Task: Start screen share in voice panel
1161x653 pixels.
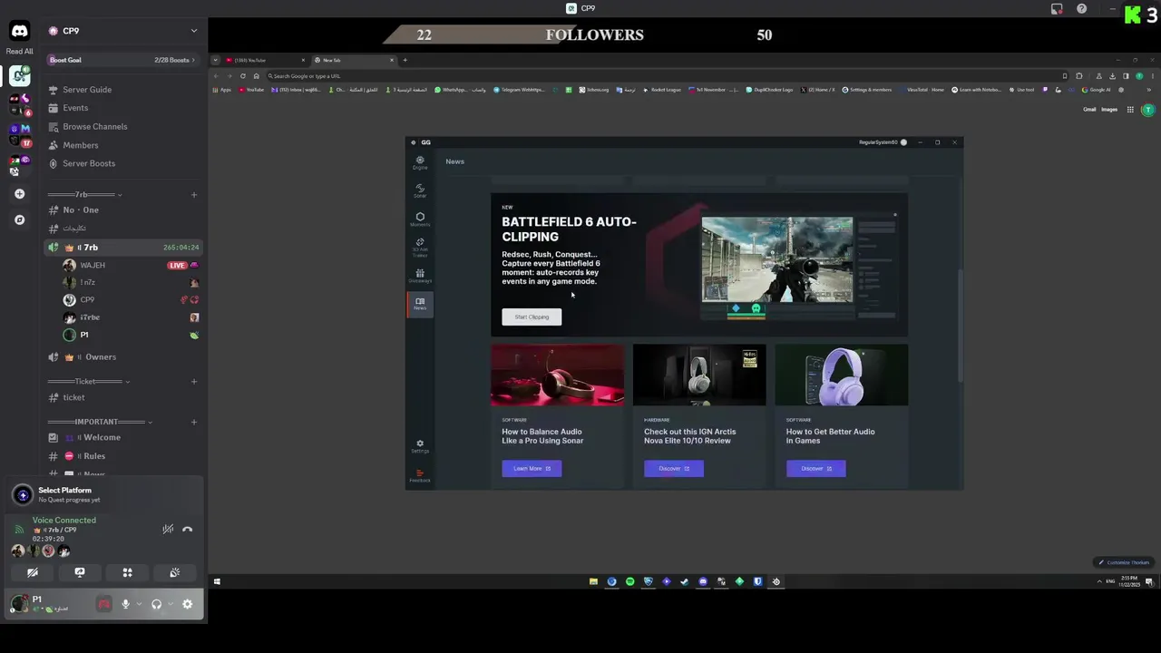Action: 80,572
